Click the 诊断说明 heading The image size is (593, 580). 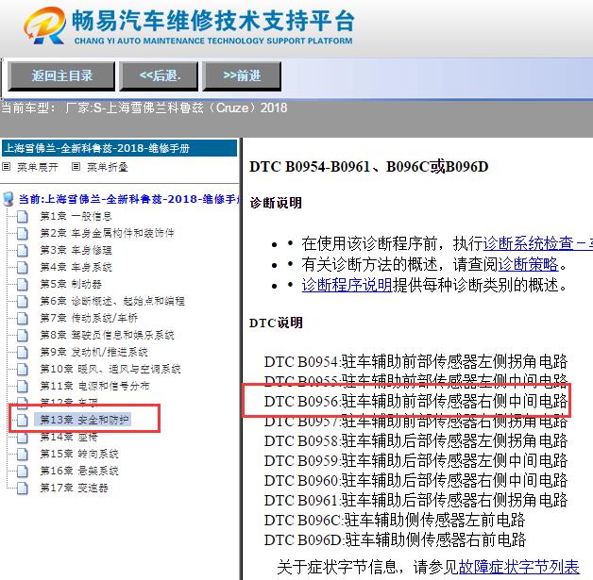[x=276, y=203]
